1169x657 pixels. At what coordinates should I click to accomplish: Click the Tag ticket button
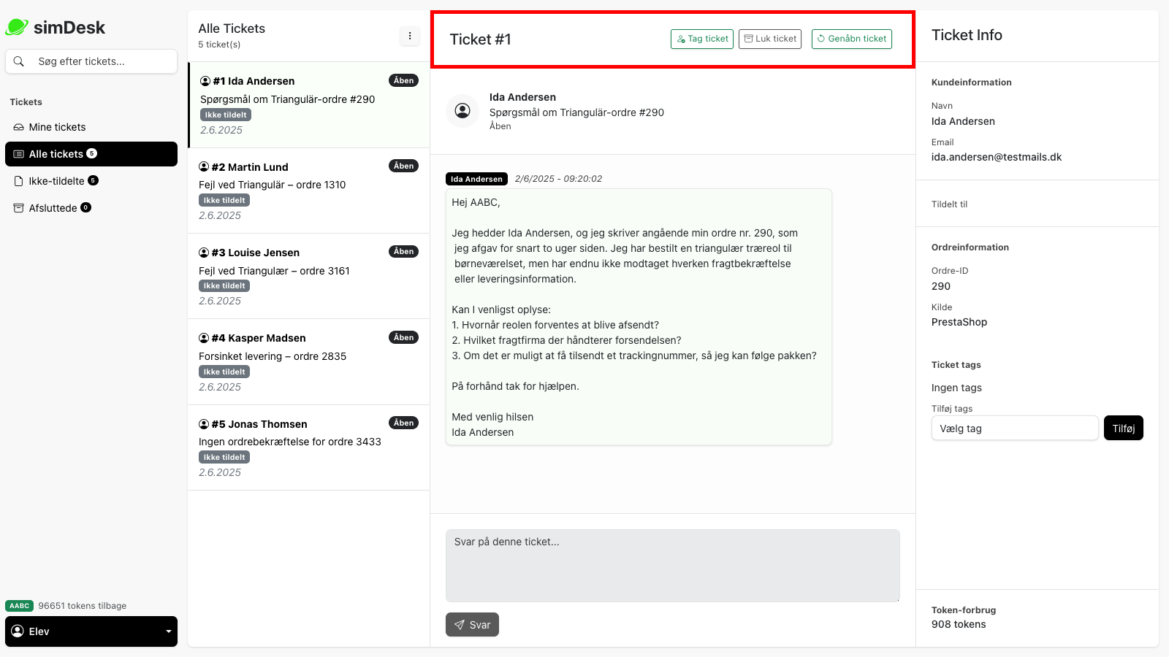coord(701,39)
